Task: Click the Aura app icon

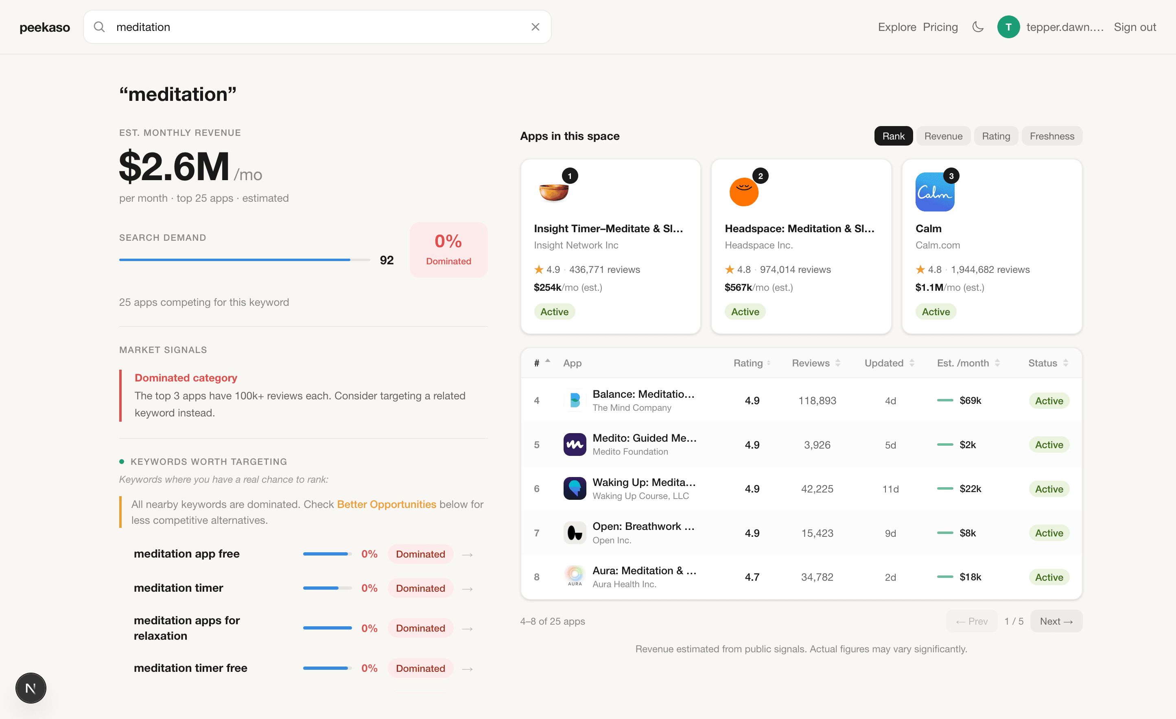Action: [574, 576]
